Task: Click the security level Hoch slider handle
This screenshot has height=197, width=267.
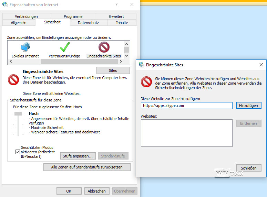Action: click(18, 114)
